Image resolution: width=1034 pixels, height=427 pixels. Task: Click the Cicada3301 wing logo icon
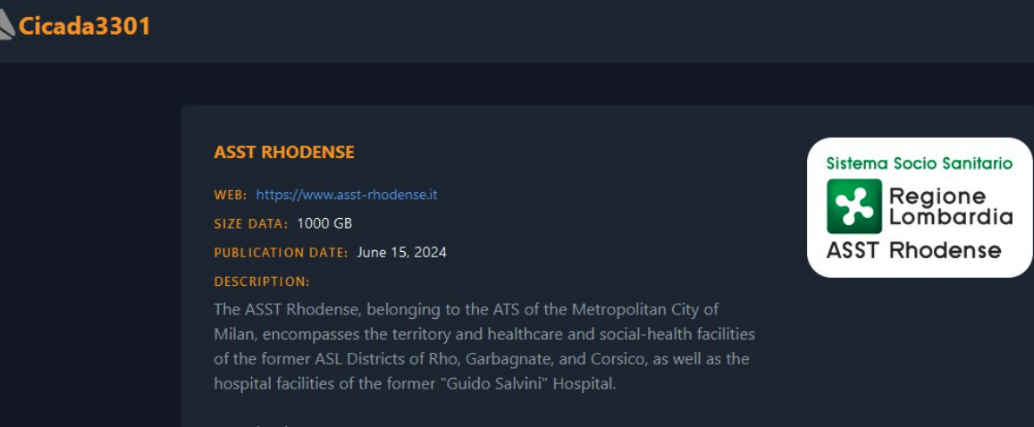click(7, 27)
